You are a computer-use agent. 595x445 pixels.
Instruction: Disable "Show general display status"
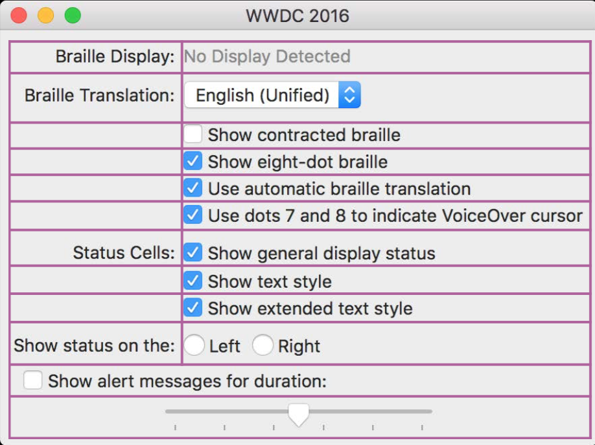[x=192, y=253]
